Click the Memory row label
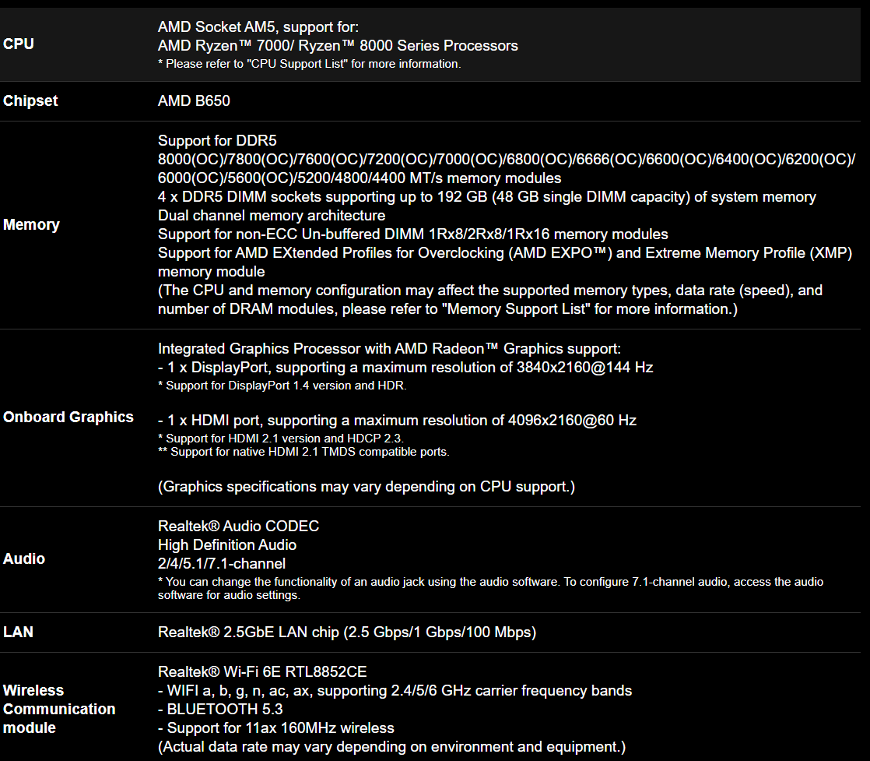Screen dimensions: 870x761 31,224
